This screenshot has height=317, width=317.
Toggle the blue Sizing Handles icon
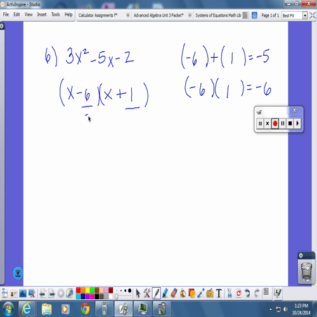coord(254,15)
